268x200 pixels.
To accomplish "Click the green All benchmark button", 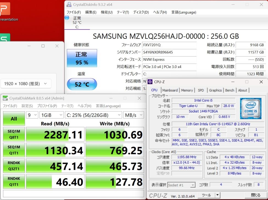I will [14, 119].
